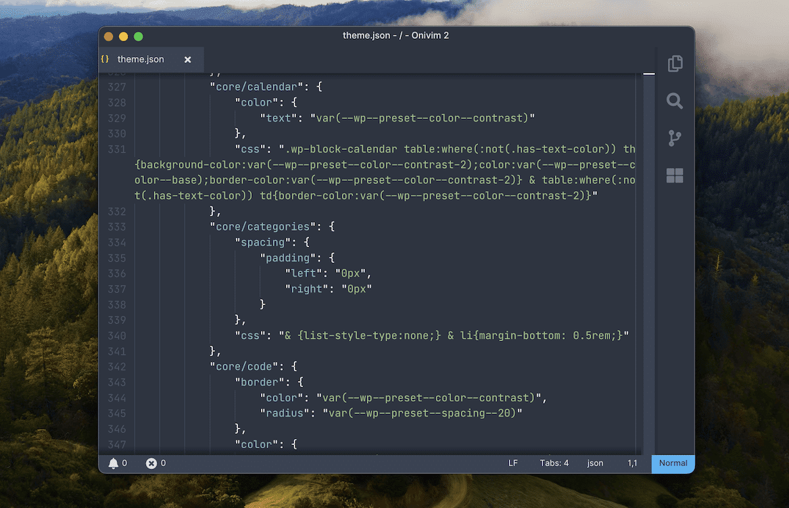Viewport: 789px width, 508px height.
Task: Click the cursor position indicator 1,1
Action: tap(633, 463)
